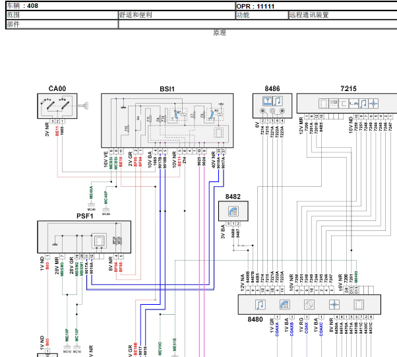This screenshot has height=357, width=397.
Task: Click the connector label '16V VE'
Action: [106, 160]
